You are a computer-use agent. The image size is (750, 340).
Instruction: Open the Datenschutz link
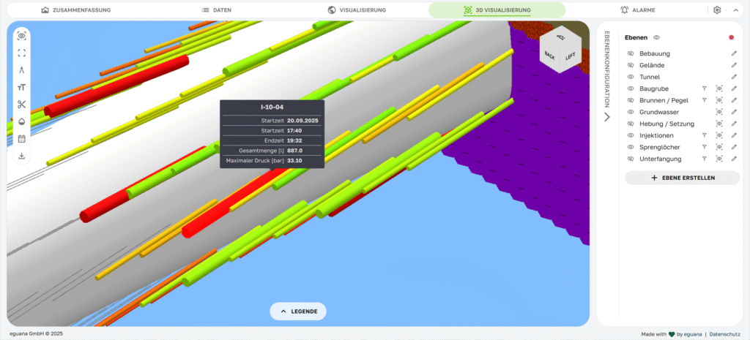pos(726,334)
